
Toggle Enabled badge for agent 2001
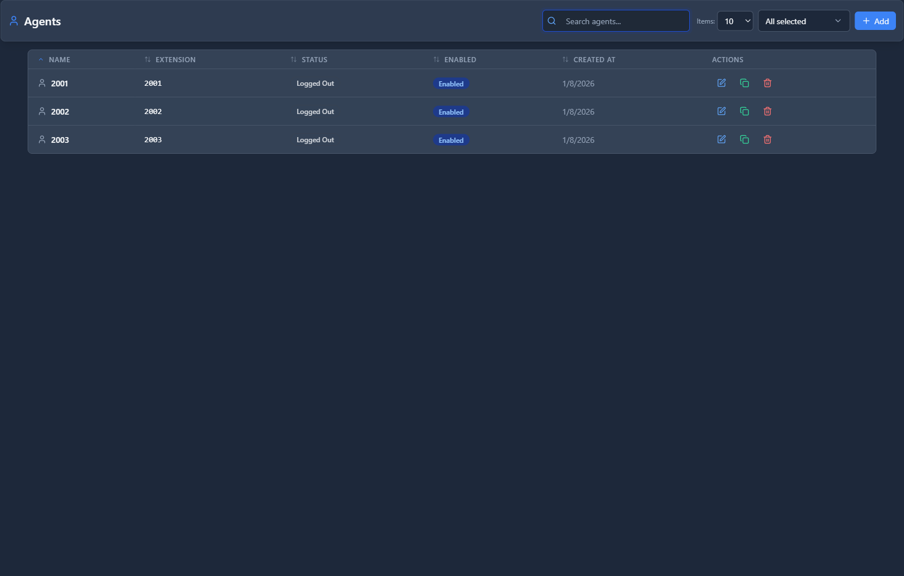click(451, 84)
